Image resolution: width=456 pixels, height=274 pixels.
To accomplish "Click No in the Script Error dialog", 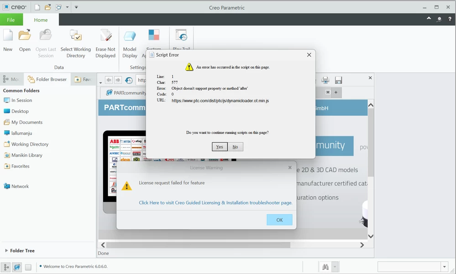I will [235, 147].
